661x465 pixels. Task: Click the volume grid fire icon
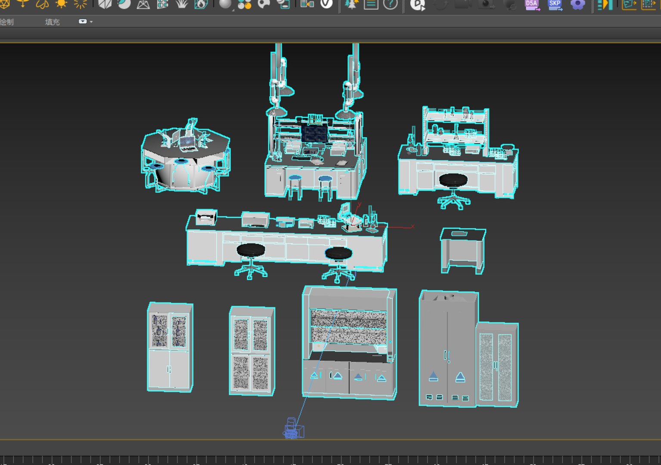coord(201,4)
